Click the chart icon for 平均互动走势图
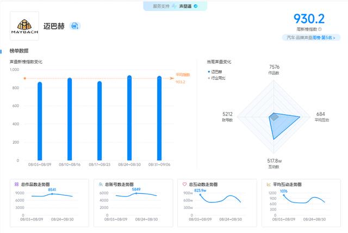 269,184
